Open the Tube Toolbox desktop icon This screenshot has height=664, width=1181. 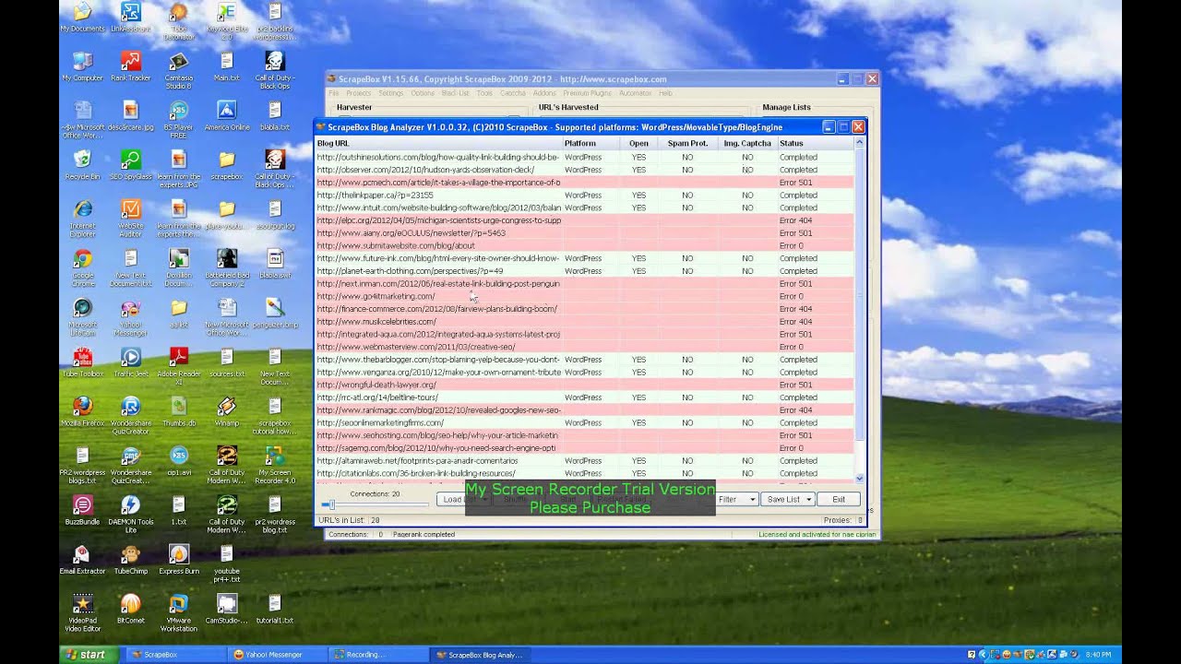pos(82,363)
